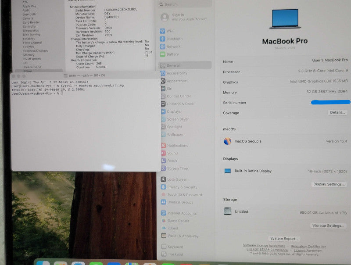Select Diagnostics in System Information sidebar
351x265 pixels.
31,30
